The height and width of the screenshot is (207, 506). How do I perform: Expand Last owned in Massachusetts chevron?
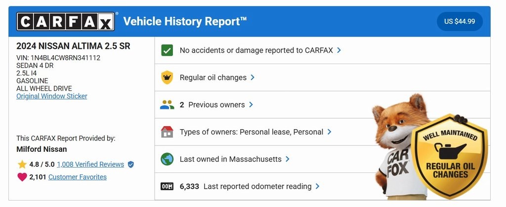(288, 159)
